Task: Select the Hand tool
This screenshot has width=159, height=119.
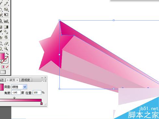Action: click(x=1, y=49)
